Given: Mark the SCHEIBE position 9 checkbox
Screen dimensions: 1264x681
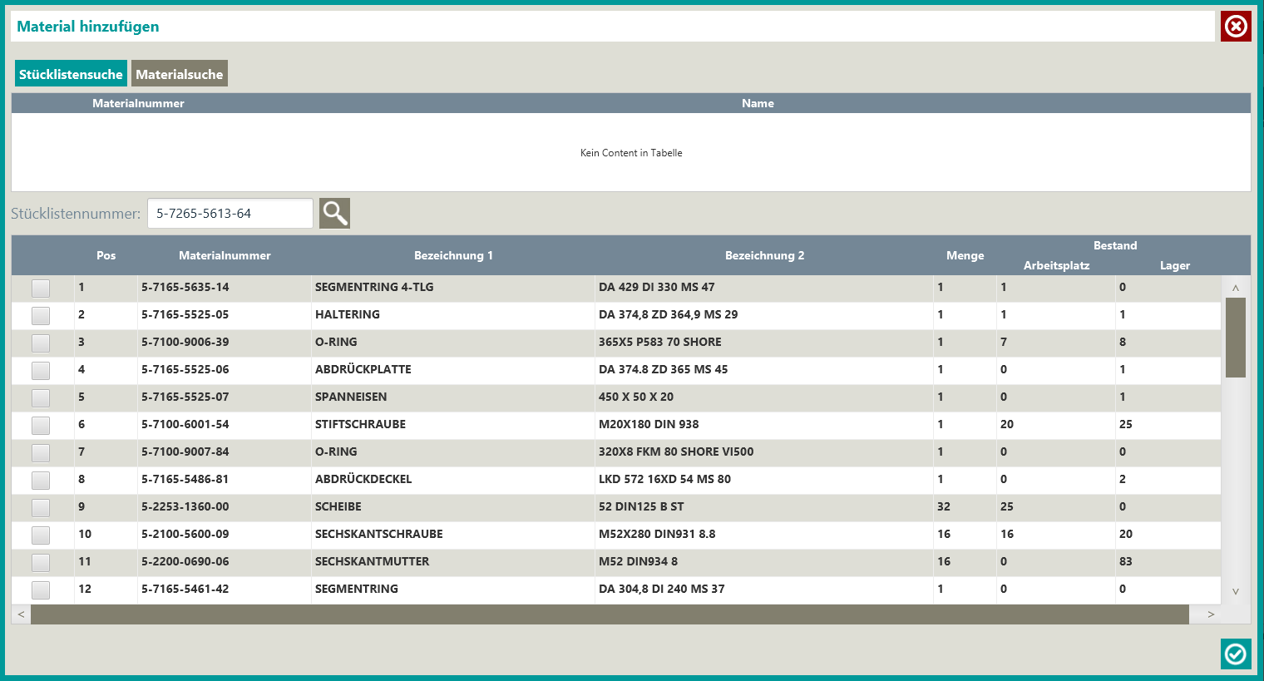Looking at the screenshot, I should (41, 507).
